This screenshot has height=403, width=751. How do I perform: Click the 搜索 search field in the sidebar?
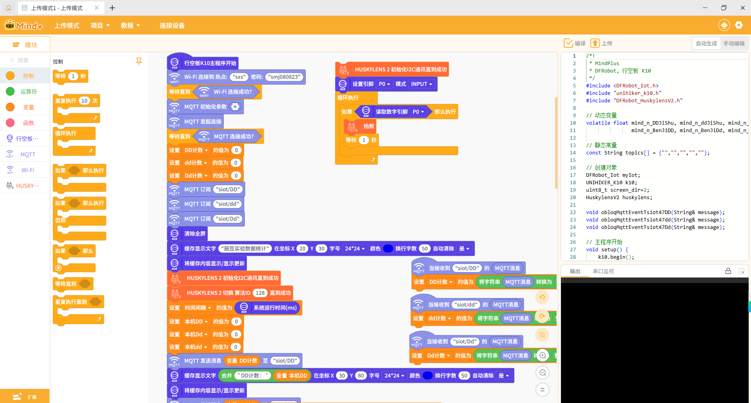click(x=27, y=60)
